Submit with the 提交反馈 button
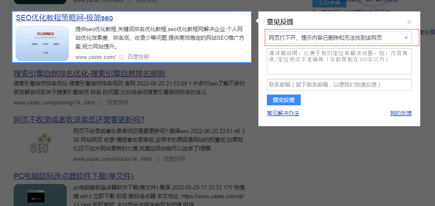Screen dimensions: 435x206 (283, 100)
